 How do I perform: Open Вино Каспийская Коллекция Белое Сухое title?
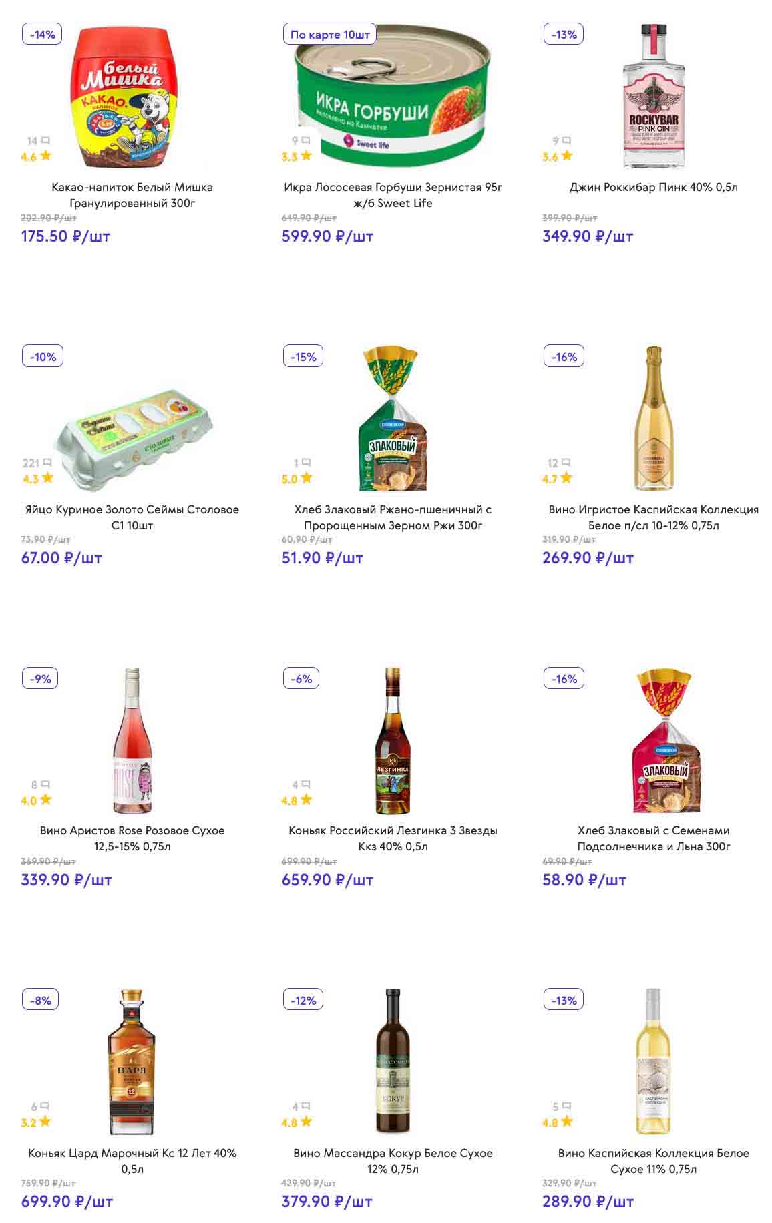(653, 1160)
